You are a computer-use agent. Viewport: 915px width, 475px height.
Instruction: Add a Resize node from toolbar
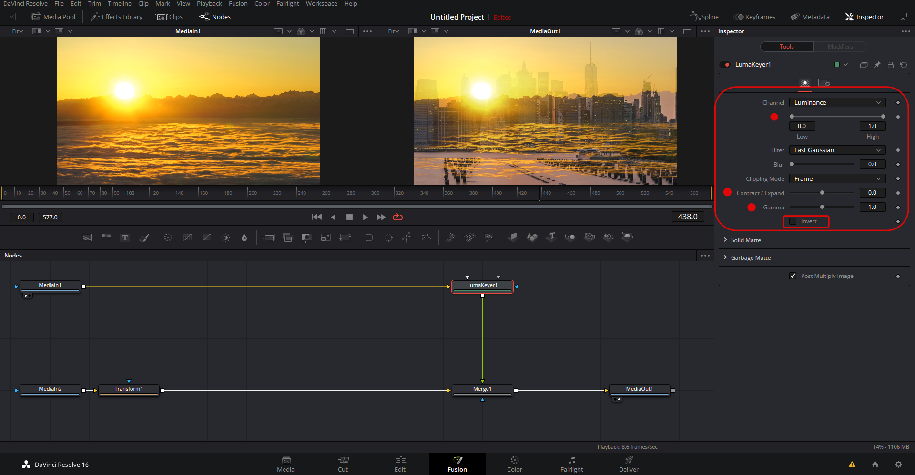[x=326, y=237]
